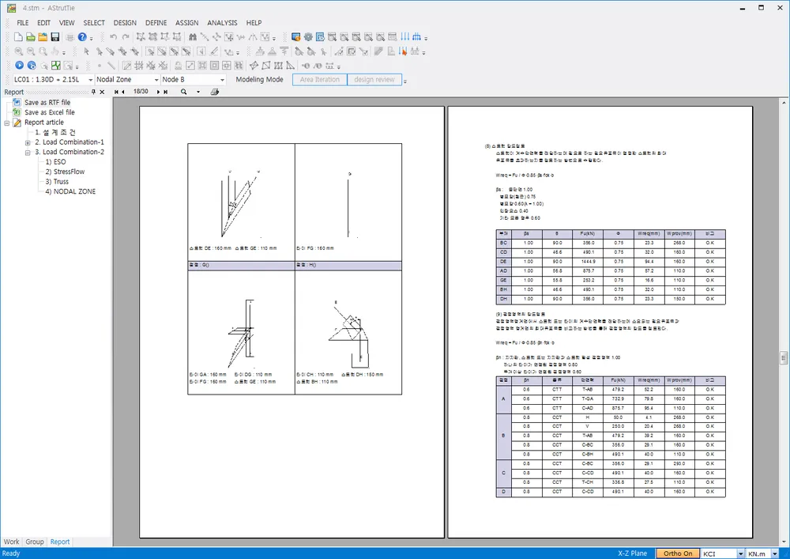Click the magnifier zoom icon in report bar
The height and width of the screenshot is (559, 790).
point(184,92)
